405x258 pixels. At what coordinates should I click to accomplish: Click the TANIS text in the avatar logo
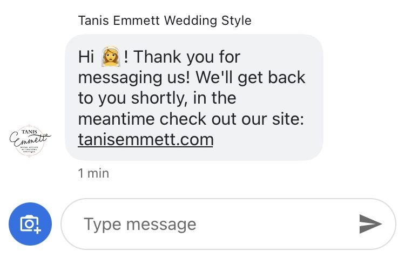(x=30, y=132)
